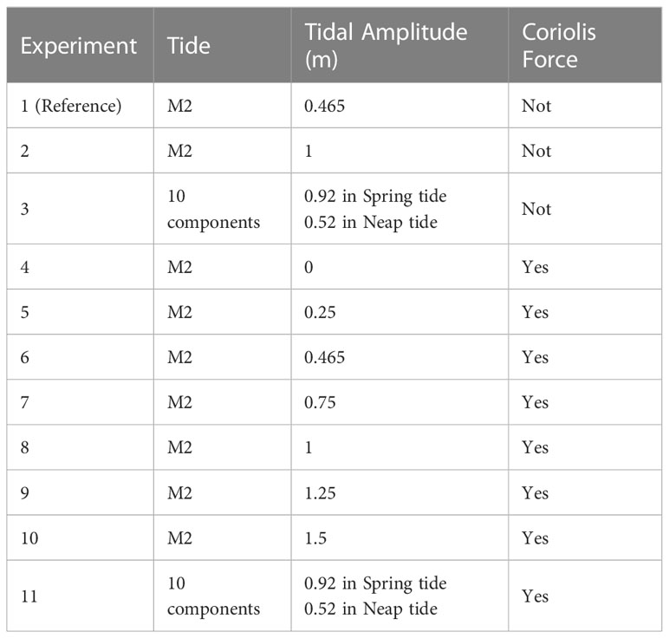
Task: Select amplitude 0.25 in experiment 5
Action: (x=320, y=312)
